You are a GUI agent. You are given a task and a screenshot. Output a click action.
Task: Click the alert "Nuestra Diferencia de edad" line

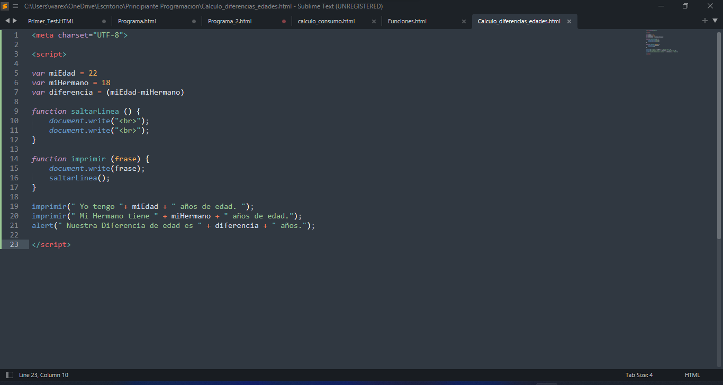click(x=174, y=225)
